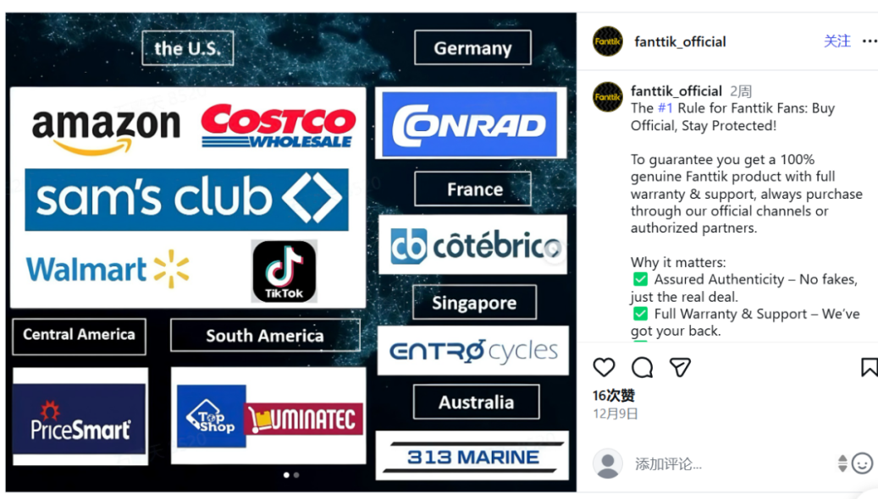This screenshot has height=499, width=878.
Task: Save post with bookmark icon
Action: (x=869, y=368)
